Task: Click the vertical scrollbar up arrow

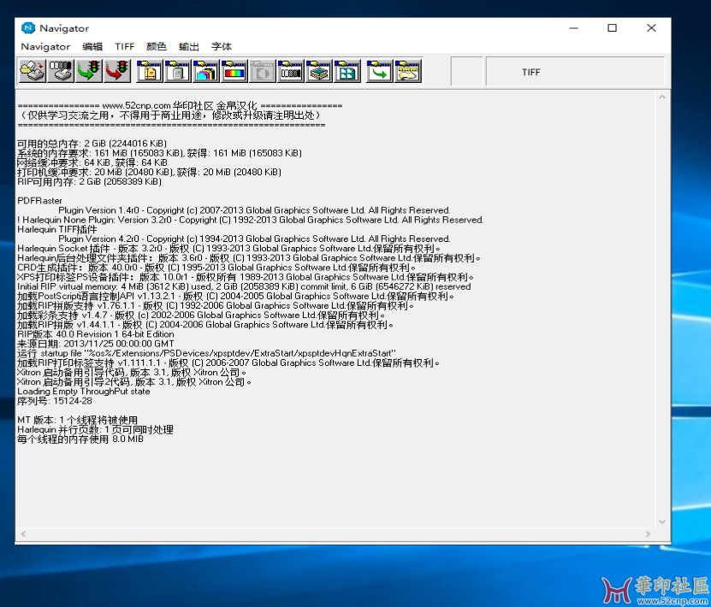Action: coord(662,97)
